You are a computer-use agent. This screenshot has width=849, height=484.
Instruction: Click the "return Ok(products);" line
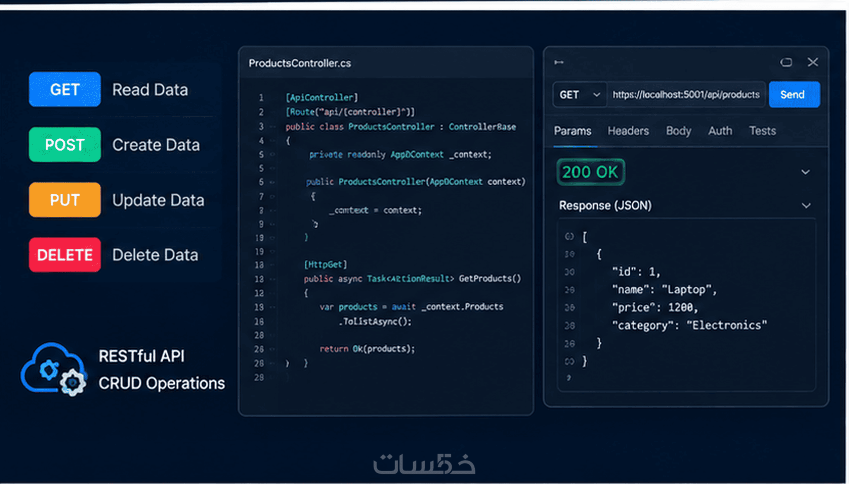(x=367, y=349)
